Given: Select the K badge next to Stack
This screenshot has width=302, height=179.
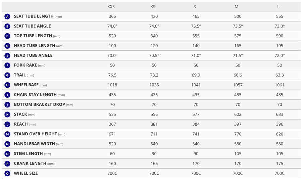Looking at the screenshot, I should tap(7, 115).
